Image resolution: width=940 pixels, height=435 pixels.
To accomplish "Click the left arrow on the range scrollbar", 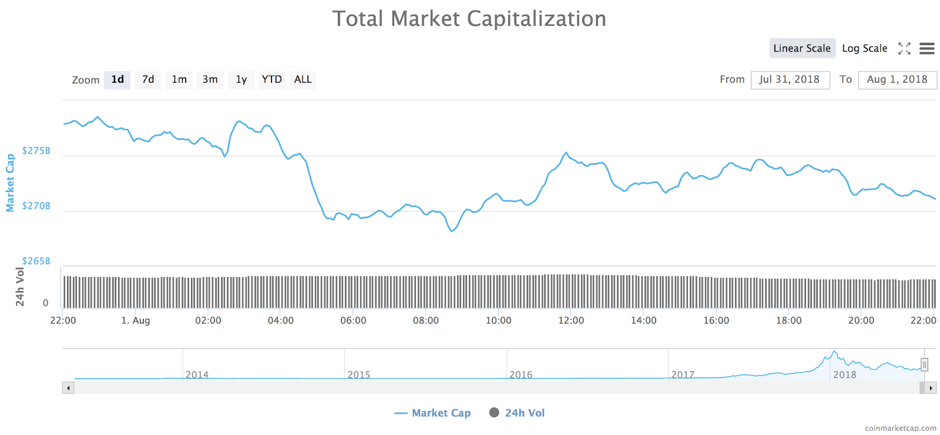I will (68, 388).
